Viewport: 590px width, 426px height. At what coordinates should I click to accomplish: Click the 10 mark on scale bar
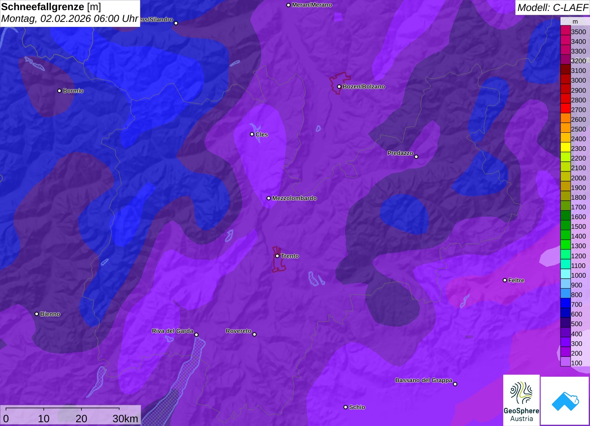click(44, 418)
